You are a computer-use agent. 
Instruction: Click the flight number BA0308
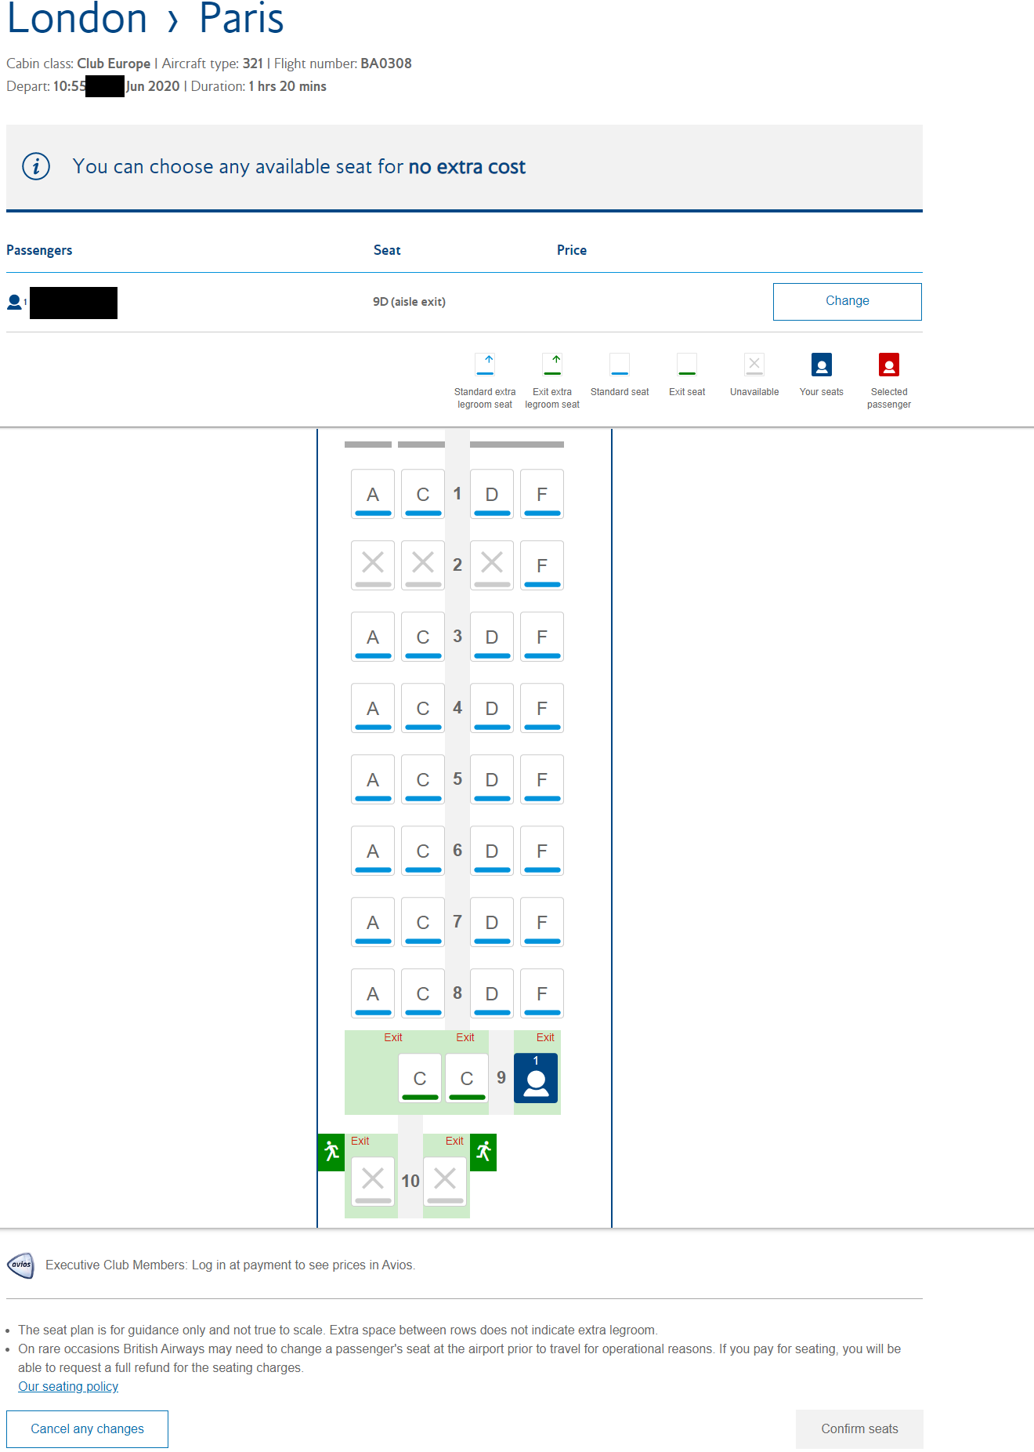(x=386, y=64)
